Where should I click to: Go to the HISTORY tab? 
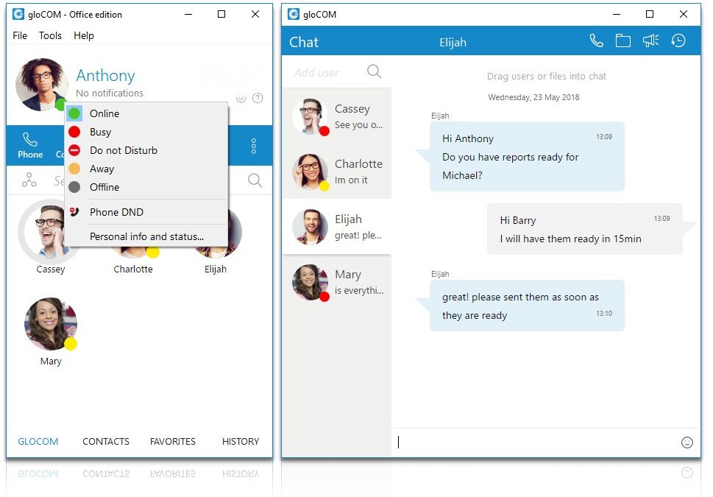point(241,442)
